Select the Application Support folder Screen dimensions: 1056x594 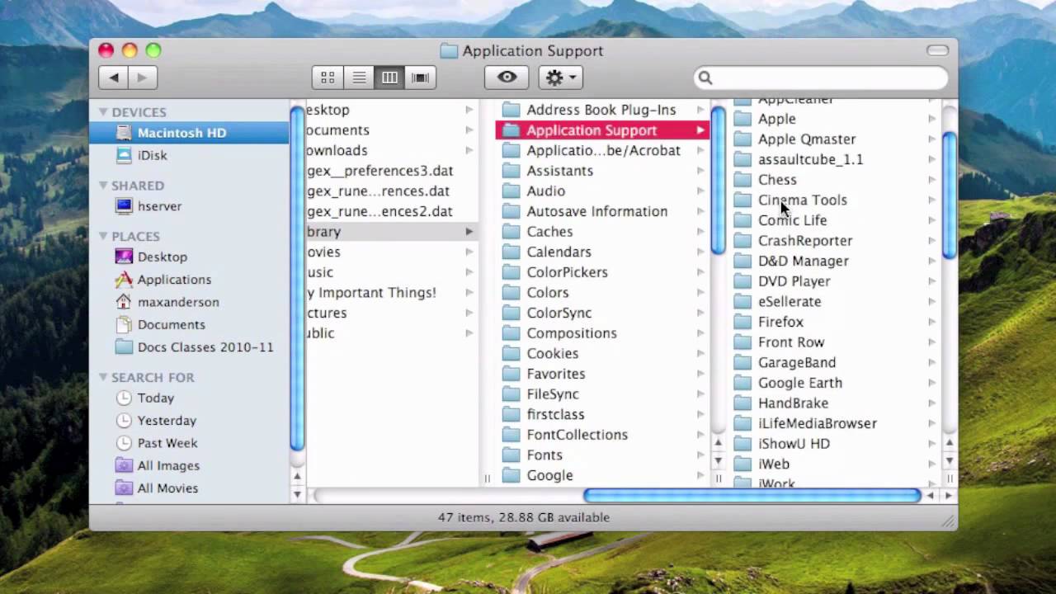pyautogui.click(x=602, y=130)
